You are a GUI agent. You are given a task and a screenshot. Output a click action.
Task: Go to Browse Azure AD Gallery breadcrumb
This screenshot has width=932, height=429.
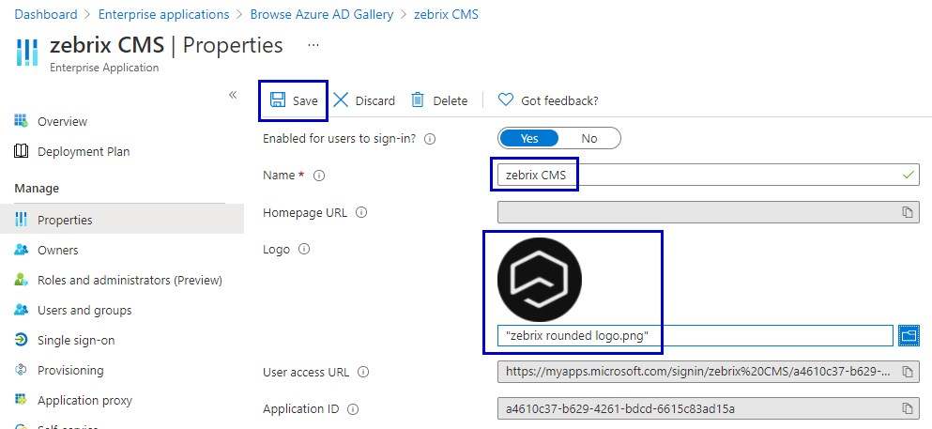coord(322,14)
